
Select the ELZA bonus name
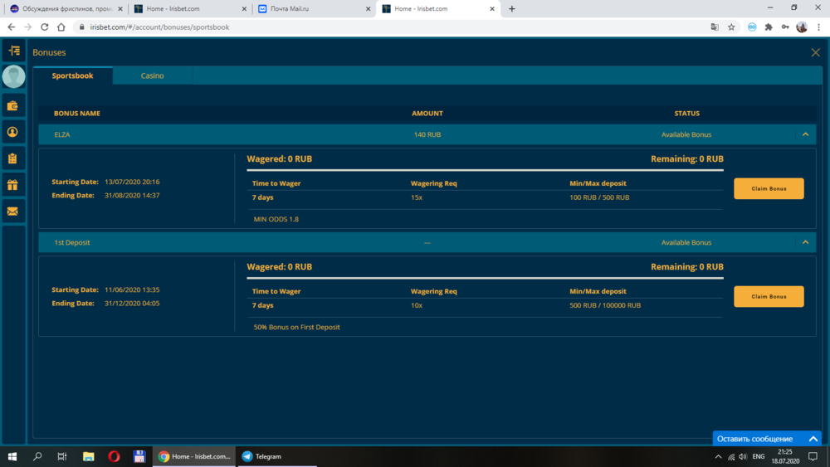tap(62, 134)
